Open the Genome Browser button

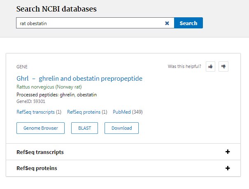click(40, 128)
